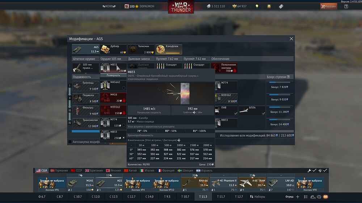
Task: Select the RAH-66 helicopter slot
Action: click(195, 183)
